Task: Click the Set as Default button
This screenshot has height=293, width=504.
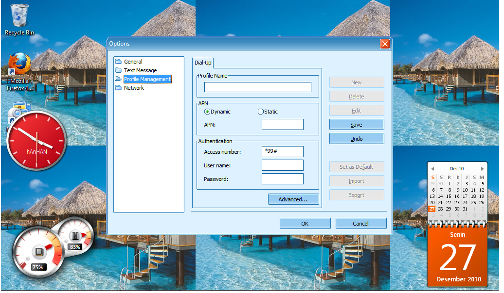Action: pos(357,167)
